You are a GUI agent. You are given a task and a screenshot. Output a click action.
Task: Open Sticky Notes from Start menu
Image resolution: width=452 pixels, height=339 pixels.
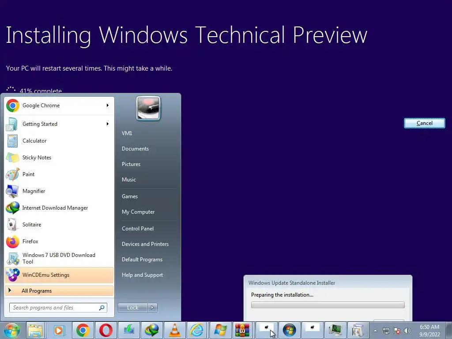pos(59,158)
